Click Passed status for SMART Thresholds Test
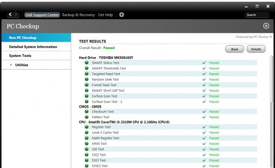Screen dimensions: 275x168 coord(214,68)
